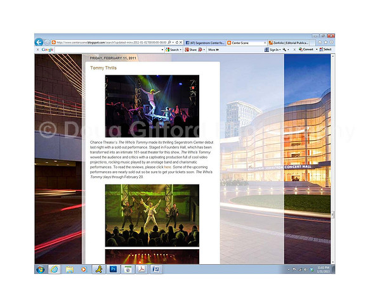This screenshot has height=284, width=368.
Task: Open the Sign In dropdown arrow
Action: point(280,50)
